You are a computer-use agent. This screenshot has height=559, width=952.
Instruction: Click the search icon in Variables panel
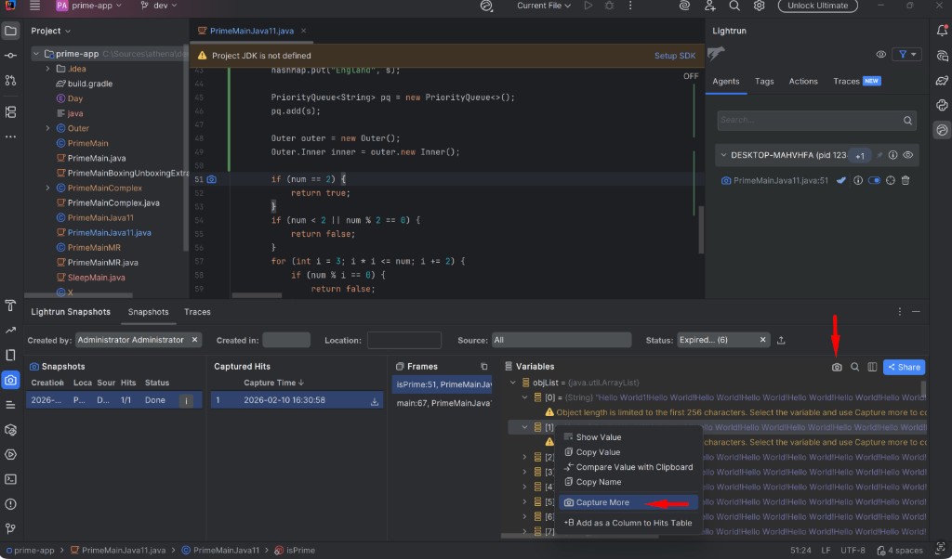(855, 367)
